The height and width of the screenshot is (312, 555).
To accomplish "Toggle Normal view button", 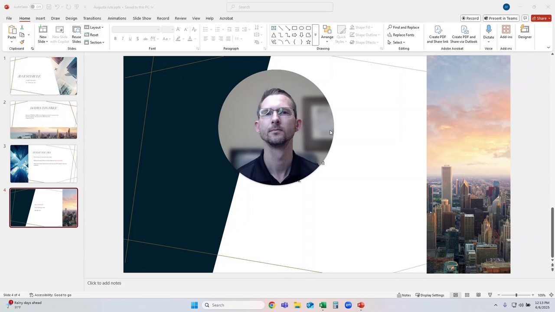I will pos(455,295).
